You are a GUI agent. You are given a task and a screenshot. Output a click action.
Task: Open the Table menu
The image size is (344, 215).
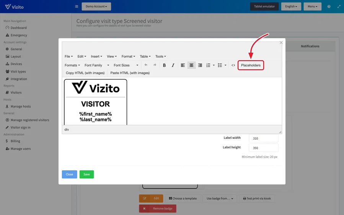[145, 56]
